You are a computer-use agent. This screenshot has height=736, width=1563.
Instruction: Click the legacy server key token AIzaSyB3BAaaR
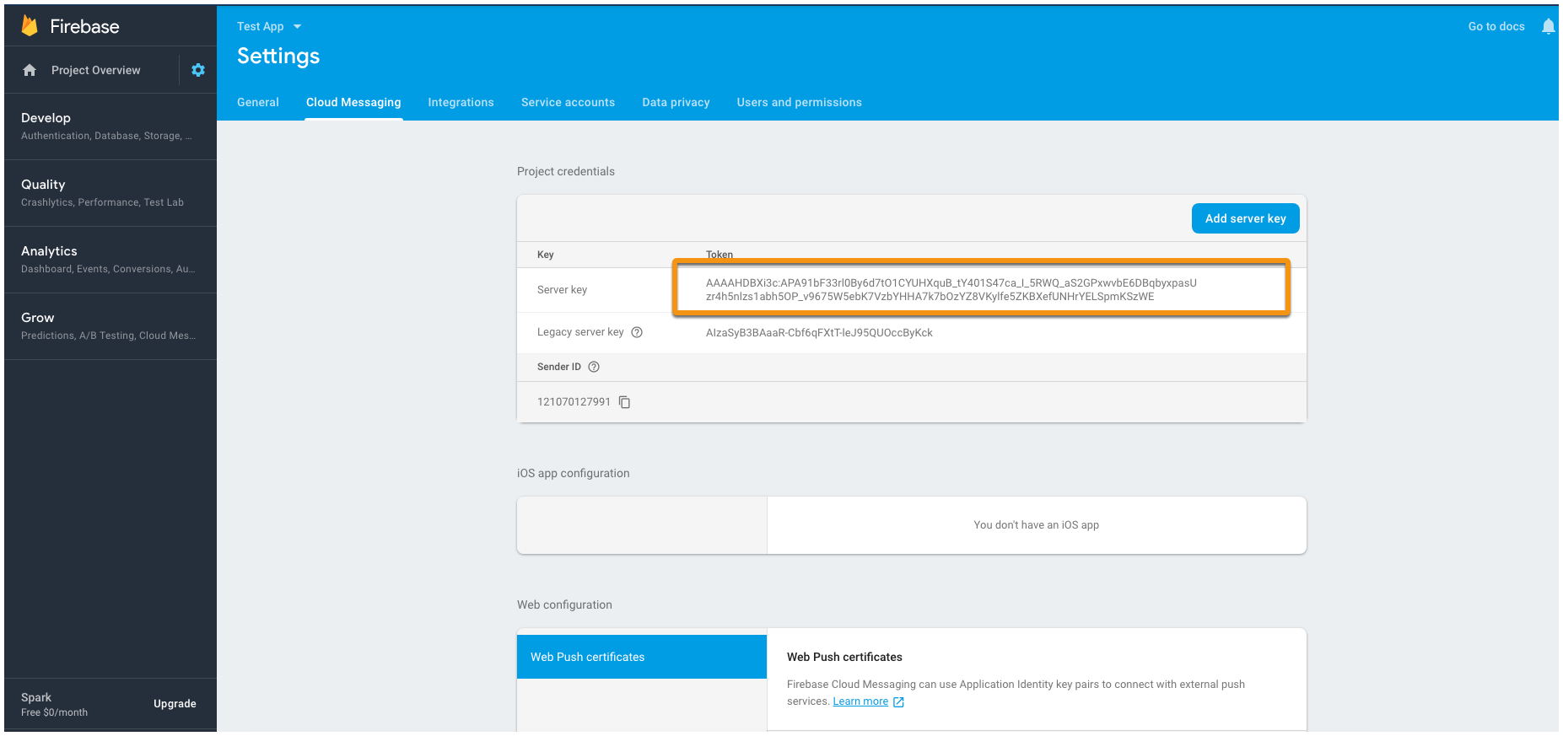819,332
